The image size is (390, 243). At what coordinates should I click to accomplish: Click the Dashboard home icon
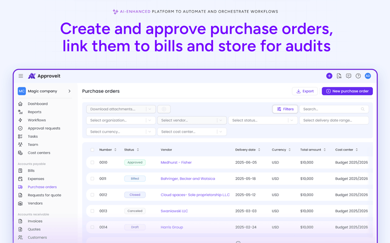click(x=20, y=104)
